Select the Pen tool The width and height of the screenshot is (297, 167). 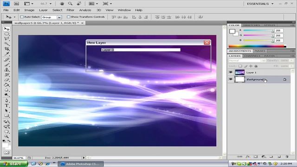(6, 100)
